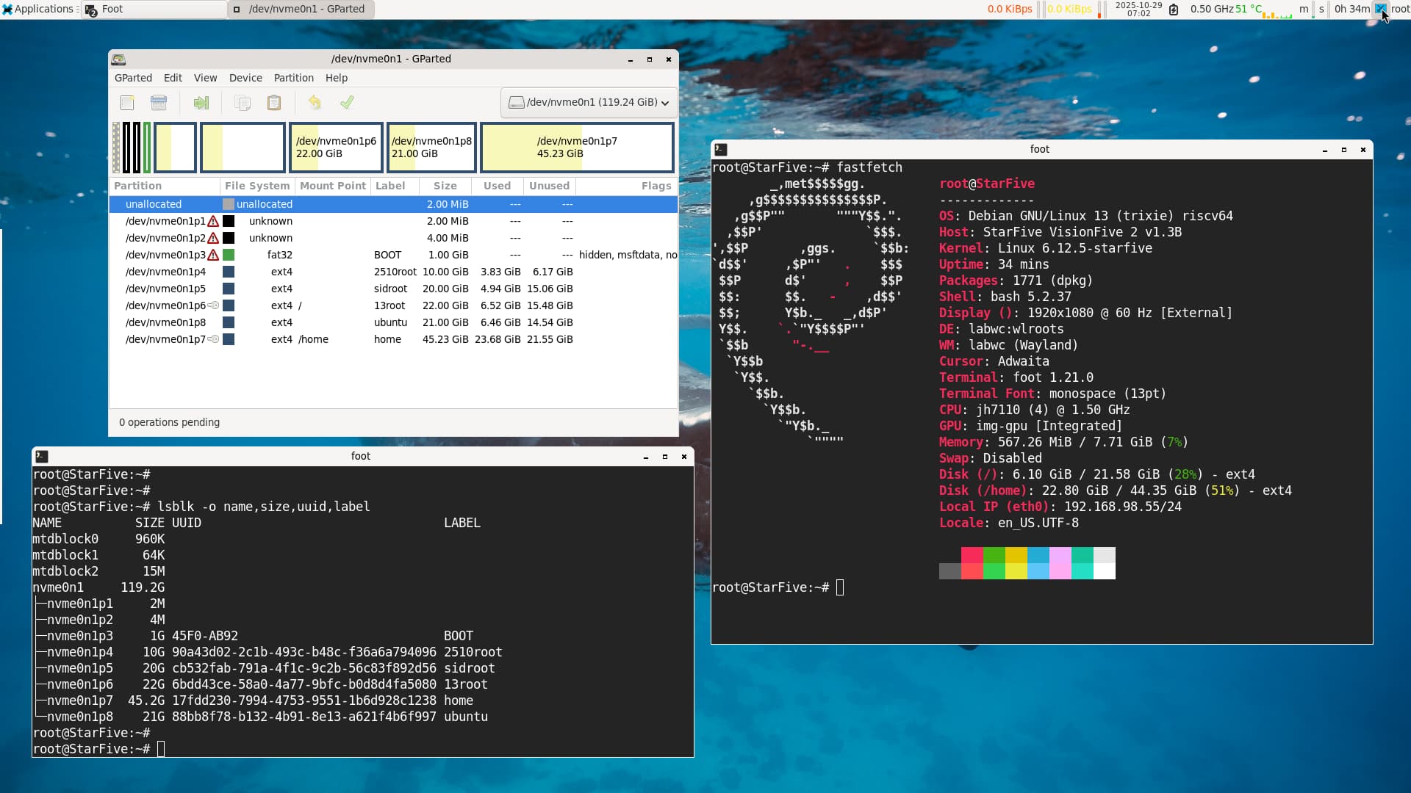Image resolution: width=1411 pixels, height=793 pixels.
Task: Click the Size column header
Action: click(445, 186)
